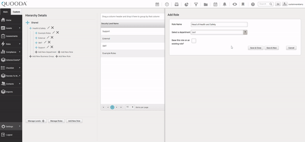The image size is (305, 142).
Task: Click the Save & New button
Action: click(271, 48)
